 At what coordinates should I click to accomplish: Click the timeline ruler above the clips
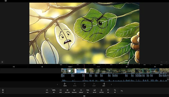tap(114, 65)
